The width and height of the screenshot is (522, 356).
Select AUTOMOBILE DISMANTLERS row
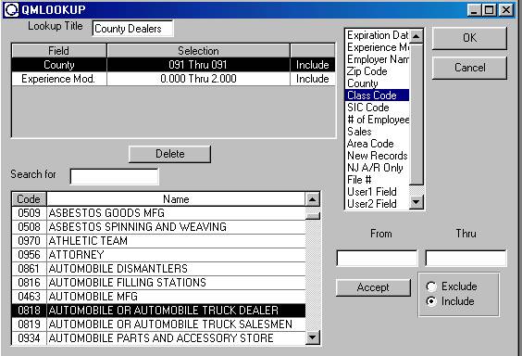158,269
